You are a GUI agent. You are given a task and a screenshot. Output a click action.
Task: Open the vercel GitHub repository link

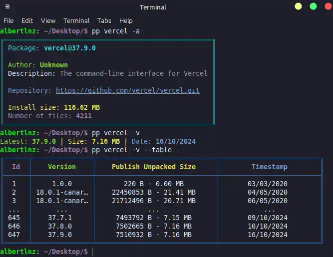click(x=128, y=91)
